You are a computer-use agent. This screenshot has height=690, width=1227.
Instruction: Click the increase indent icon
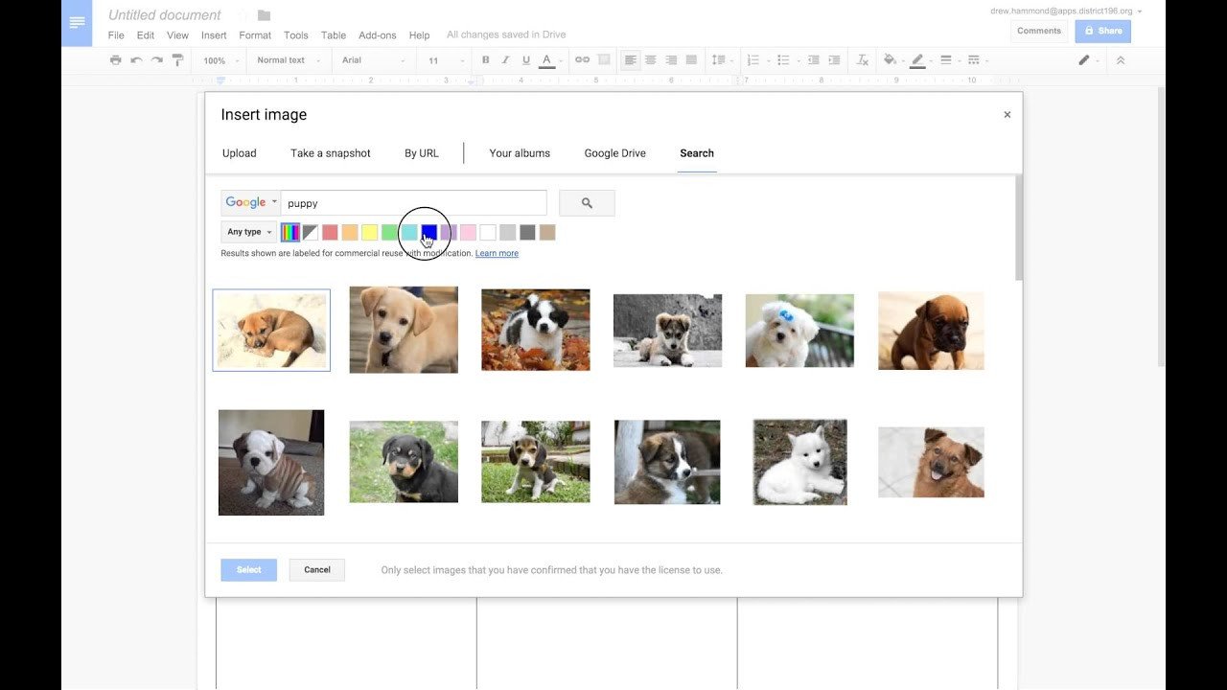(834, 60)
